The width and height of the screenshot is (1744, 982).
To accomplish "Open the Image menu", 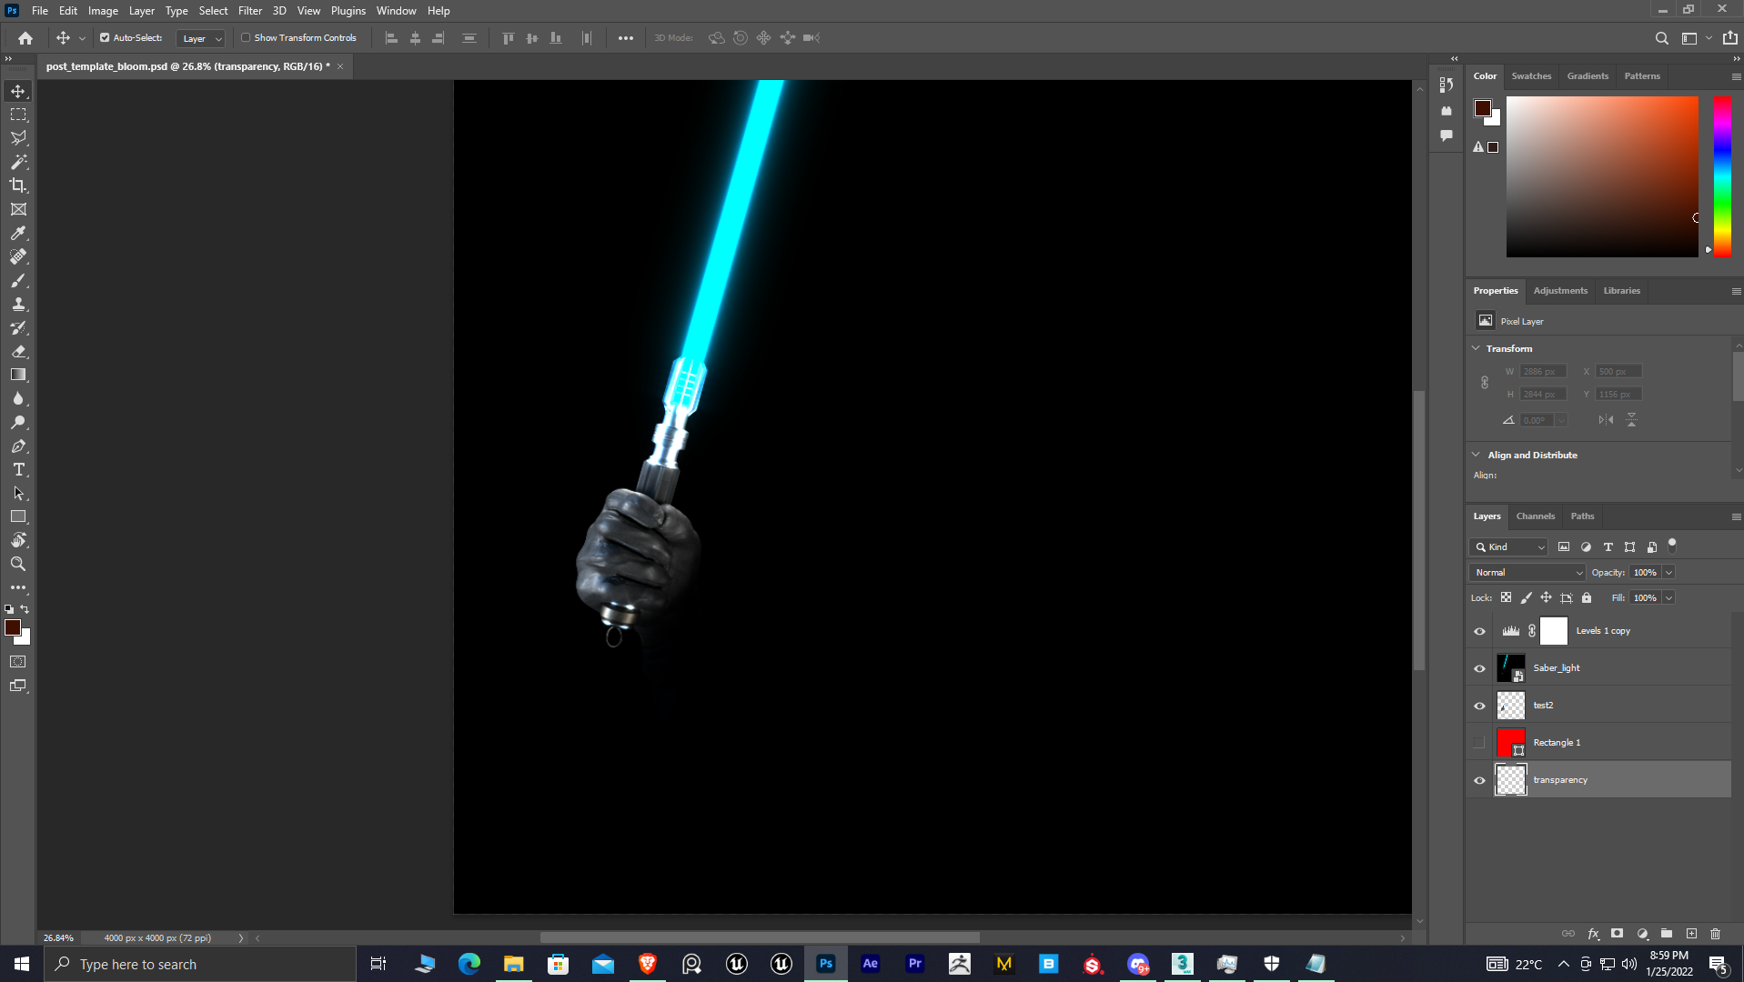I will pyautogui.click(x=103, y=11).
